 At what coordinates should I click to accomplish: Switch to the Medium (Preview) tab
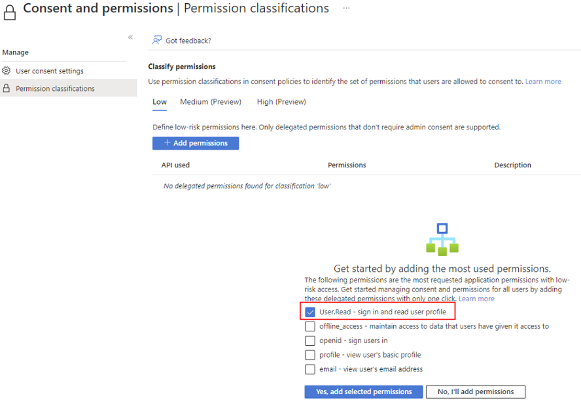[211, 102]
